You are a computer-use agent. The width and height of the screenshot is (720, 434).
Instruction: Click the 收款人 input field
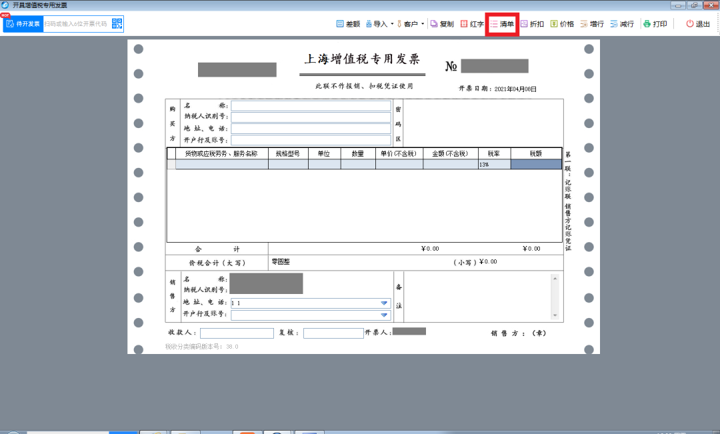(x=237, y=333)
